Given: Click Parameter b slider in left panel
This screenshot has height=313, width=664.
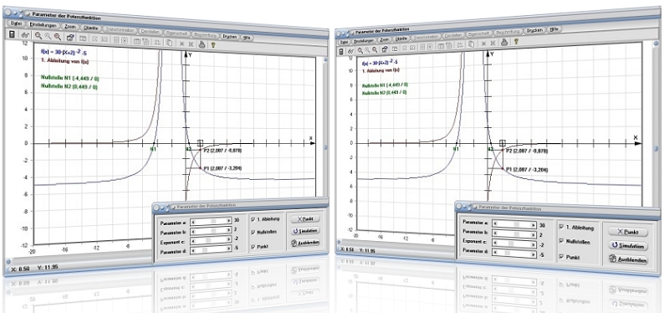Looking at the screenshot, I should coord(211,231).
